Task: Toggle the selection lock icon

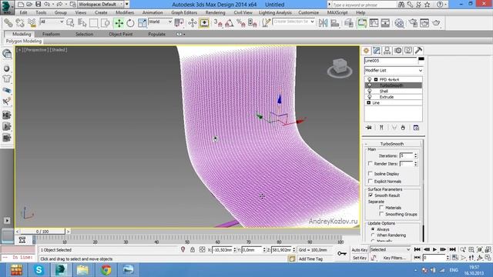Action: [193, 249]
